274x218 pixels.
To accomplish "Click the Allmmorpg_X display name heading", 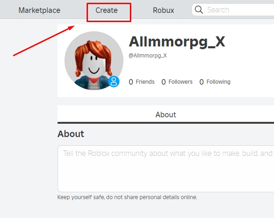I will [177, 42].
